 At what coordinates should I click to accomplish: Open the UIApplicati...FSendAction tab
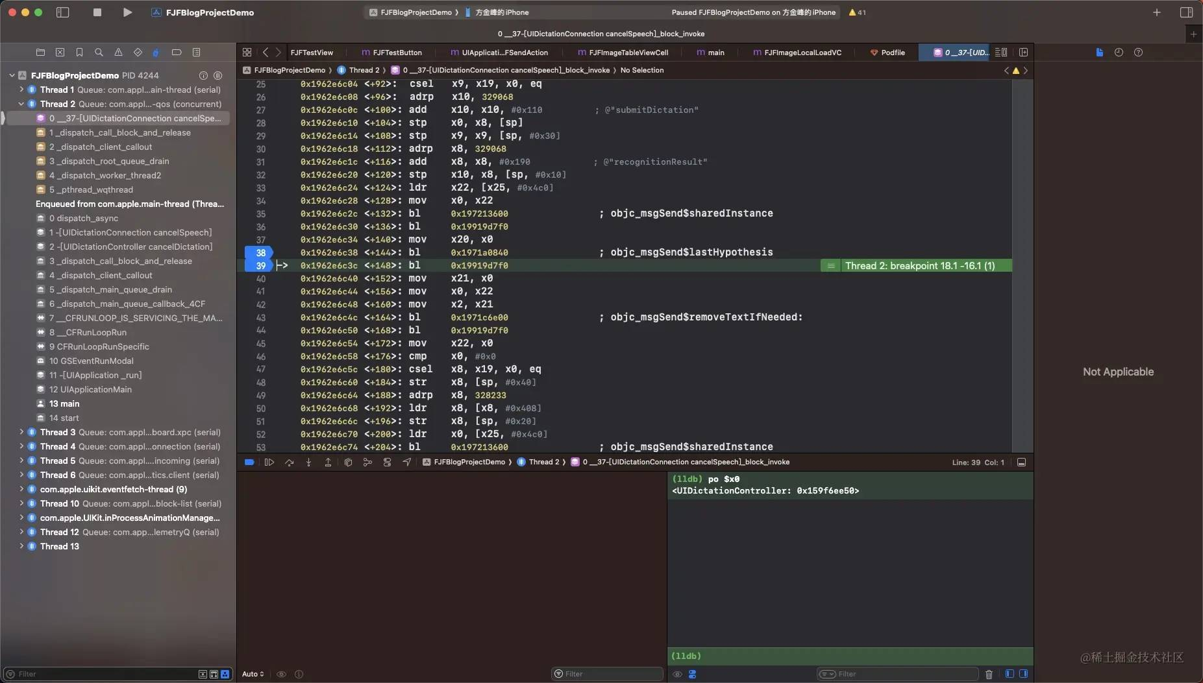pyautogui.click(x=499, y=53)
